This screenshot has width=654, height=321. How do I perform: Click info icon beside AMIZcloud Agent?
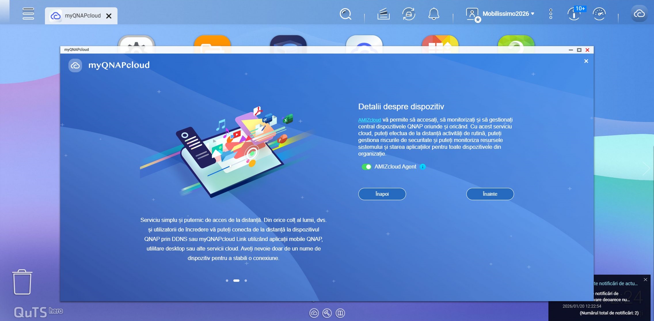click(423, 167)
